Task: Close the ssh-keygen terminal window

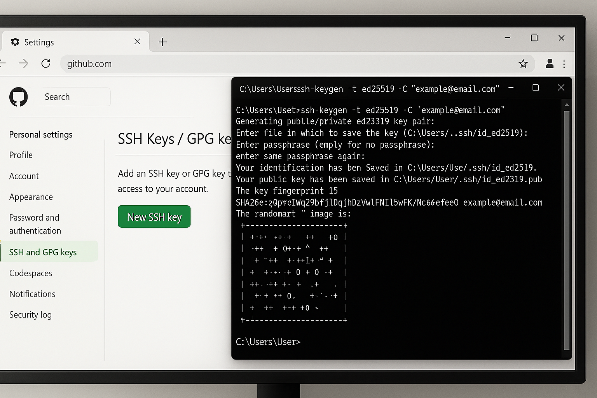Action: 561,88
